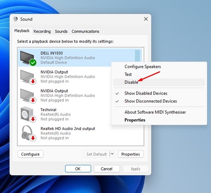Click the DELL IN1930 device name
The height and width of the screenshot is (193, 211).
pos(51,53)
